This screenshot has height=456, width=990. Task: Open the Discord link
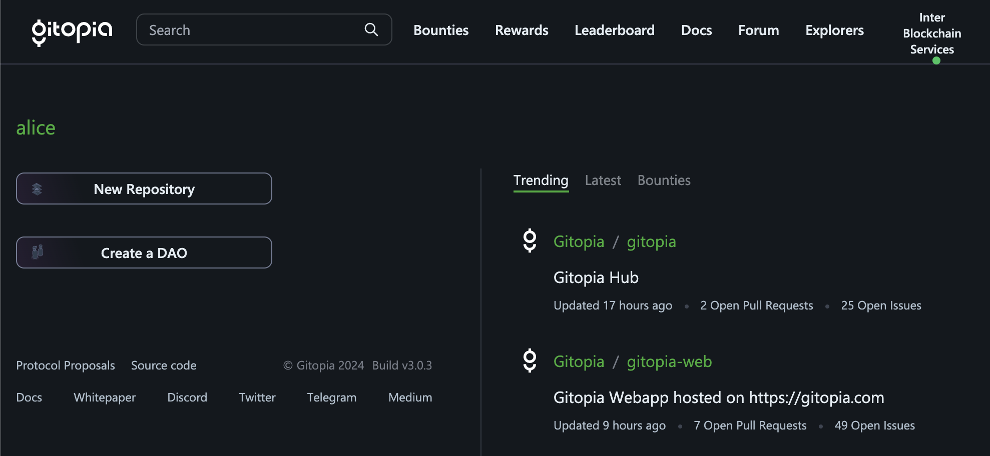pos(187,397)
